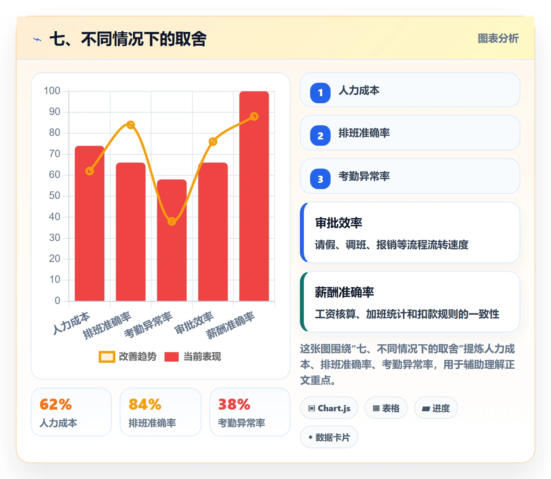The height and width of the screenshot is (479, 551).
Task: Click the trend line point on 薪酬准确率 bar
Action: 254,117
